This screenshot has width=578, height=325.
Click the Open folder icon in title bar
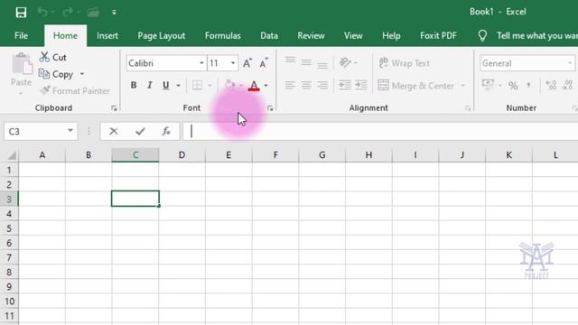pos(93,12)
